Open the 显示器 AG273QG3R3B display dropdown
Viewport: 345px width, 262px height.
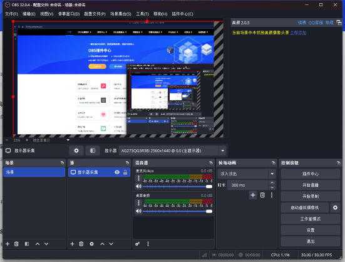(x=172, y=150)
